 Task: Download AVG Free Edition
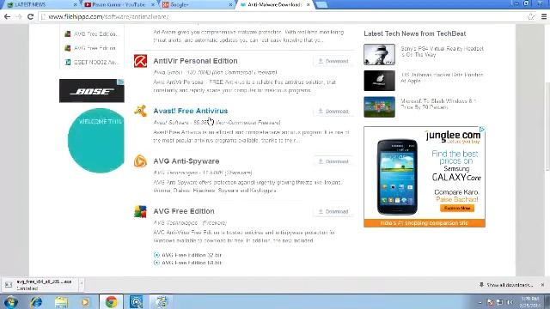pos(333,212)
